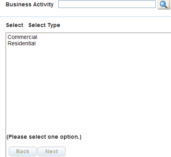Choose Commercial as the type
This screenshot has height=157, width=171.
22,37
